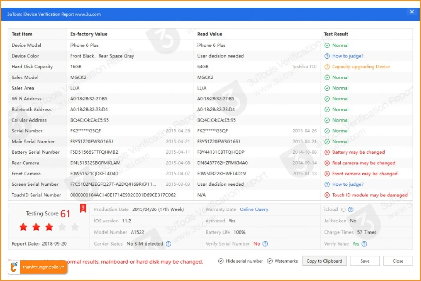The width and height of the screenshot is (421, 281).
Task: Click question icon in Device Color row
Action: point(327,56)
